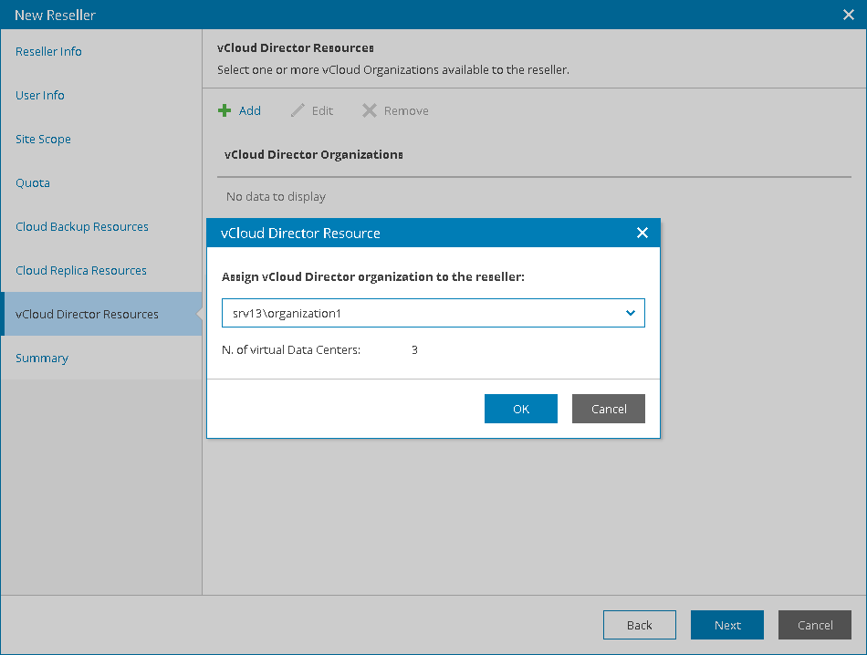Proceed with the Next button
Viewport: 867px width, 655px height.
click(727, 625)
